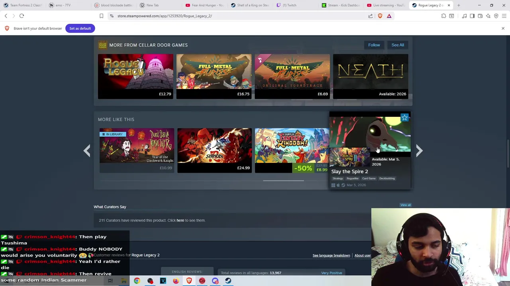This screenshot has height=286, width=510.
Task: Open OBS Studio from the taskbar
Action: [x=150, y=281]
